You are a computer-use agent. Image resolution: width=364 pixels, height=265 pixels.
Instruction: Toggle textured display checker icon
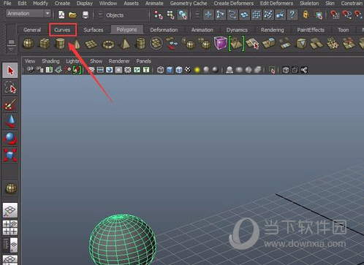point(188,70)
